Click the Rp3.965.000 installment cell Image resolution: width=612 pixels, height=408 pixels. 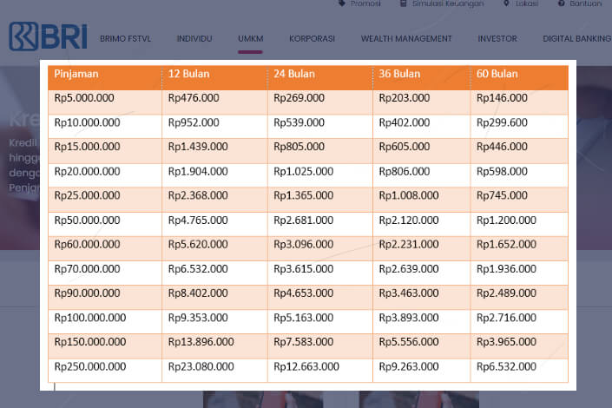point(519,345)
